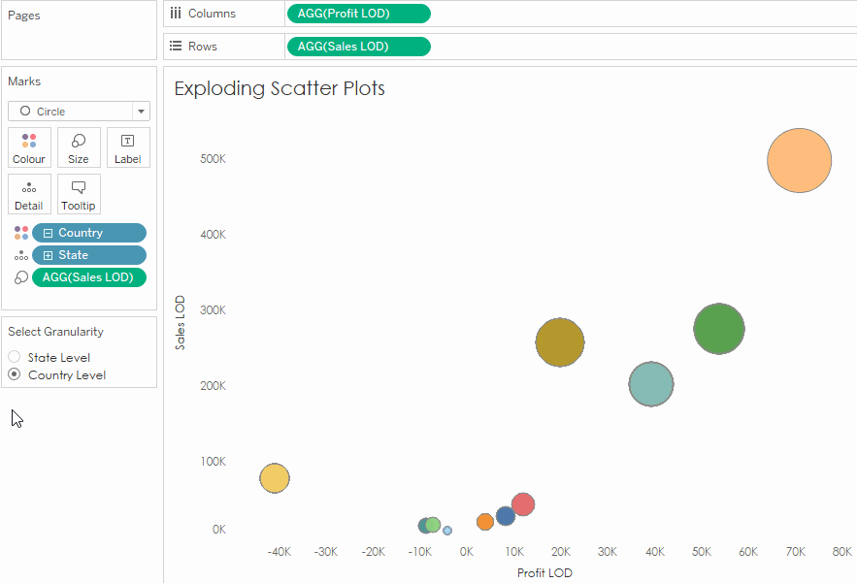Click the size icon beside the AGG(Sales LOD) pill
Viewport: 857px width, 583px height.
pyautogui.click(x=20, y=276)
